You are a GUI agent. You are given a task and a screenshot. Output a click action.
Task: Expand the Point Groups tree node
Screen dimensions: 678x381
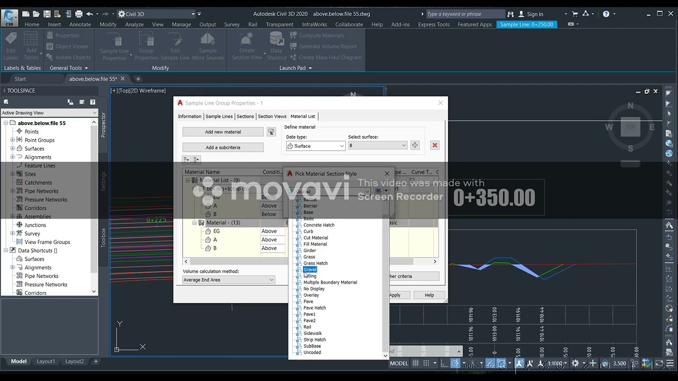[x=13, y=140]
